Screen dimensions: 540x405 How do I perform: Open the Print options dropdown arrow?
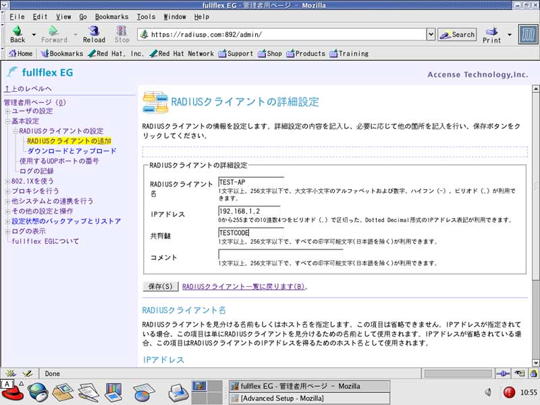[x=510, y=34]
